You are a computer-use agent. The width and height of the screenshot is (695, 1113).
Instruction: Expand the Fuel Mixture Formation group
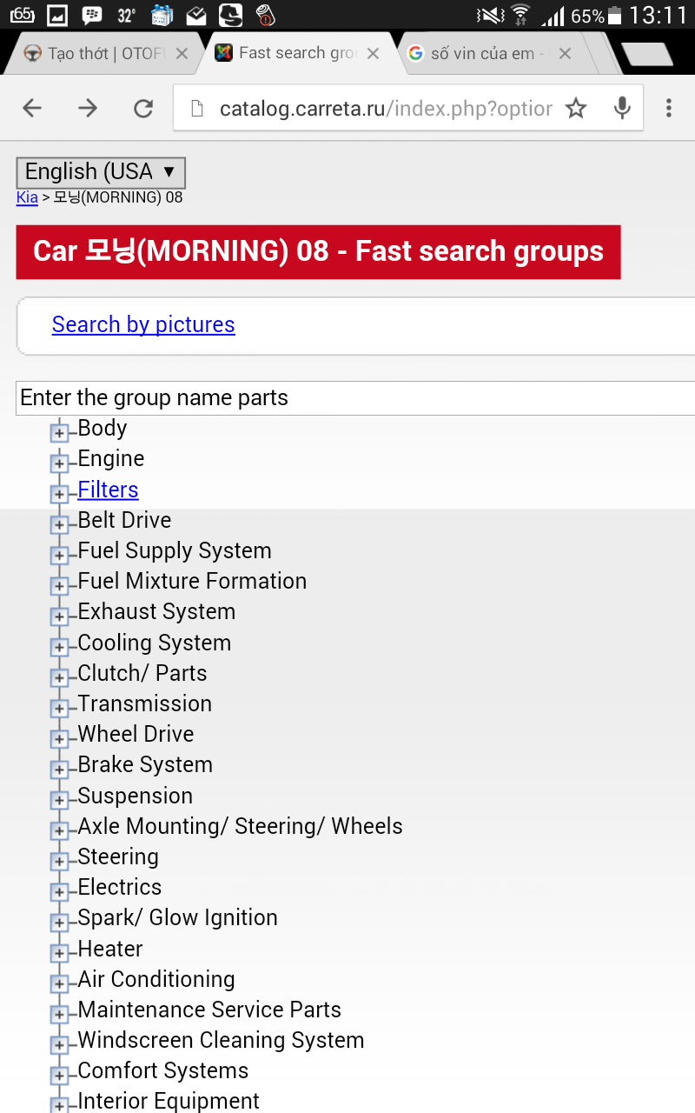coord(59,585)
